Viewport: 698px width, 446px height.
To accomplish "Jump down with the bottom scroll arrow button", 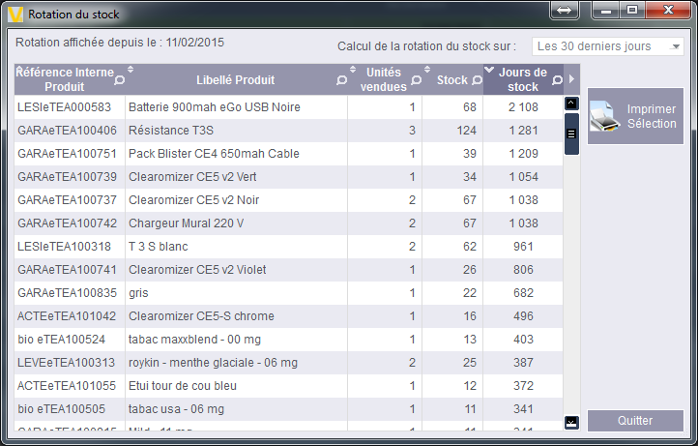I will tap(570, 421).
